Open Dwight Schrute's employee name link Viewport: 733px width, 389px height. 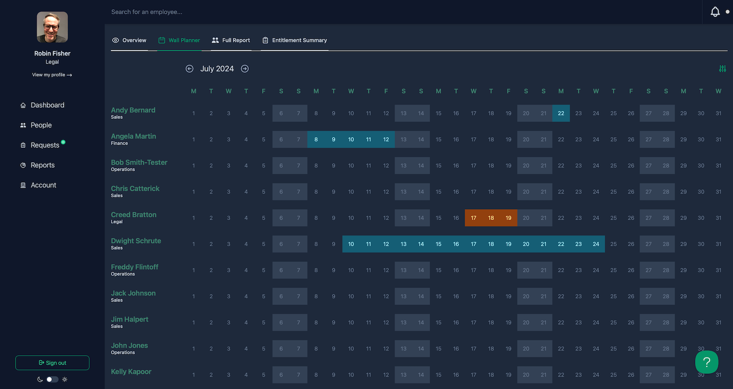click(136, 241)
